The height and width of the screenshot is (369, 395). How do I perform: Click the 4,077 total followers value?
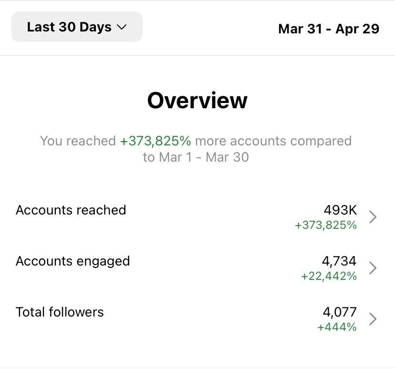(x=340, y=312)
